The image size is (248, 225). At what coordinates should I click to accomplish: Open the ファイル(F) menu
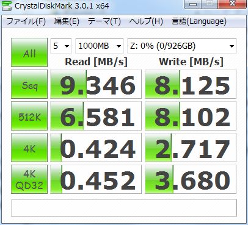26,21
